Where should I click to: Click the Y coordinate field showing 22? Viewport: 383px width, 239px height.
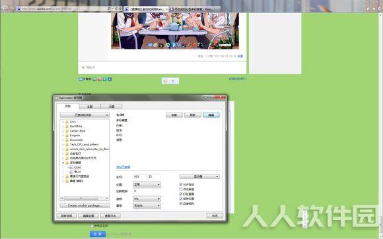click(x=154, y=176)
